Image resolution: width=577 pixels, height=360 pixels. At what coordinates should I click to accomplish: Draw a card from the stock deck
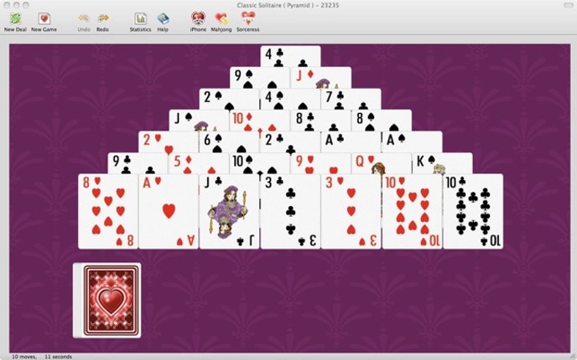click(x=107, y=300)
